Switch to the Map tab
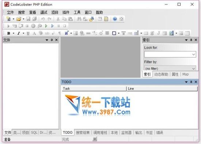The width and height of the screenshot is (201, 144). pyautogui.click(x=186, y=74)
